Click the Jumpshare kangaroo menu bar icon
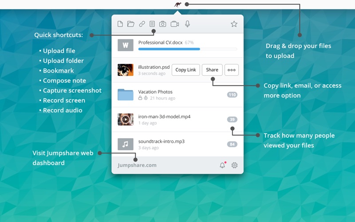 pos(177,4)
